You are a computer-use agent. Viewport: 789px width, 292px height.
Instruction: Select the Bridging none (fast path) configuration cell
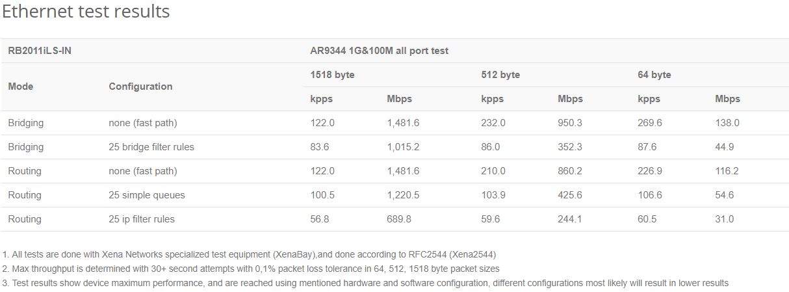coord(143,123)
